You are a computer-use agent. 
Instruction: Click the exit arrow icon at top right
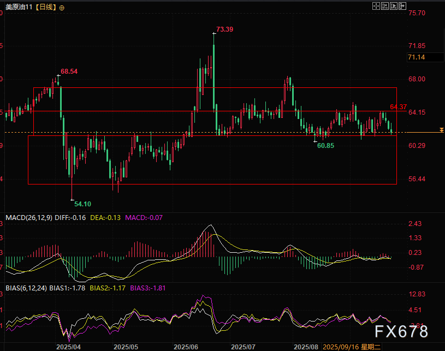coord(403,7)
